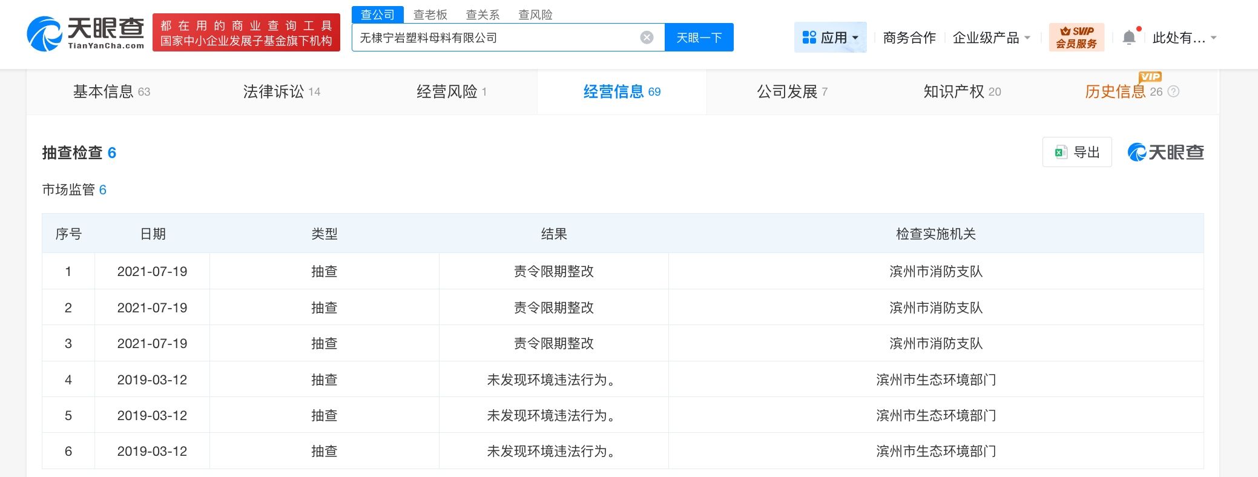Viewport: 1258px width, 477px height.
Task: Open the 基本信息 tab
Action: 111,92
